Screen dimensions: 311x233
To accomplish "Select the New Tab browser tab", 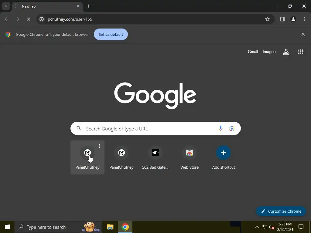I will coord(47,6).
